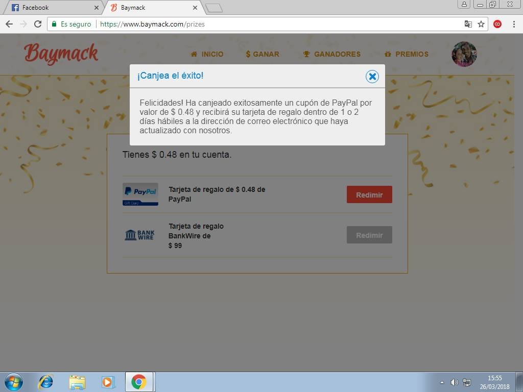
Task: Open Windows Media Player from taskbar
Action: [108, 382]
